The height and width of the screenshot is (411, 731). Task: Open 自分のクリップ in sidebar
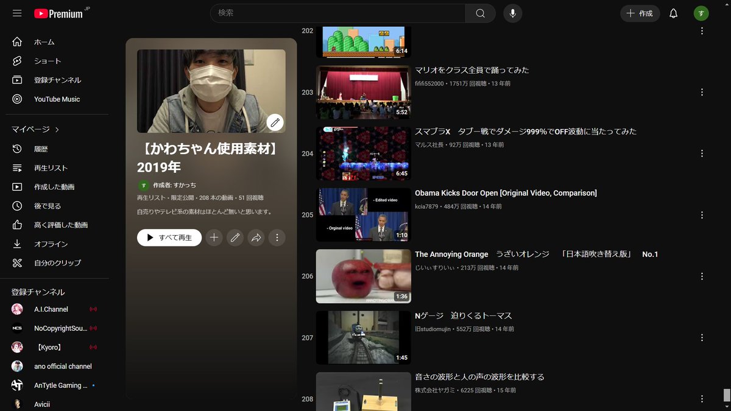(x=57, y=262)
